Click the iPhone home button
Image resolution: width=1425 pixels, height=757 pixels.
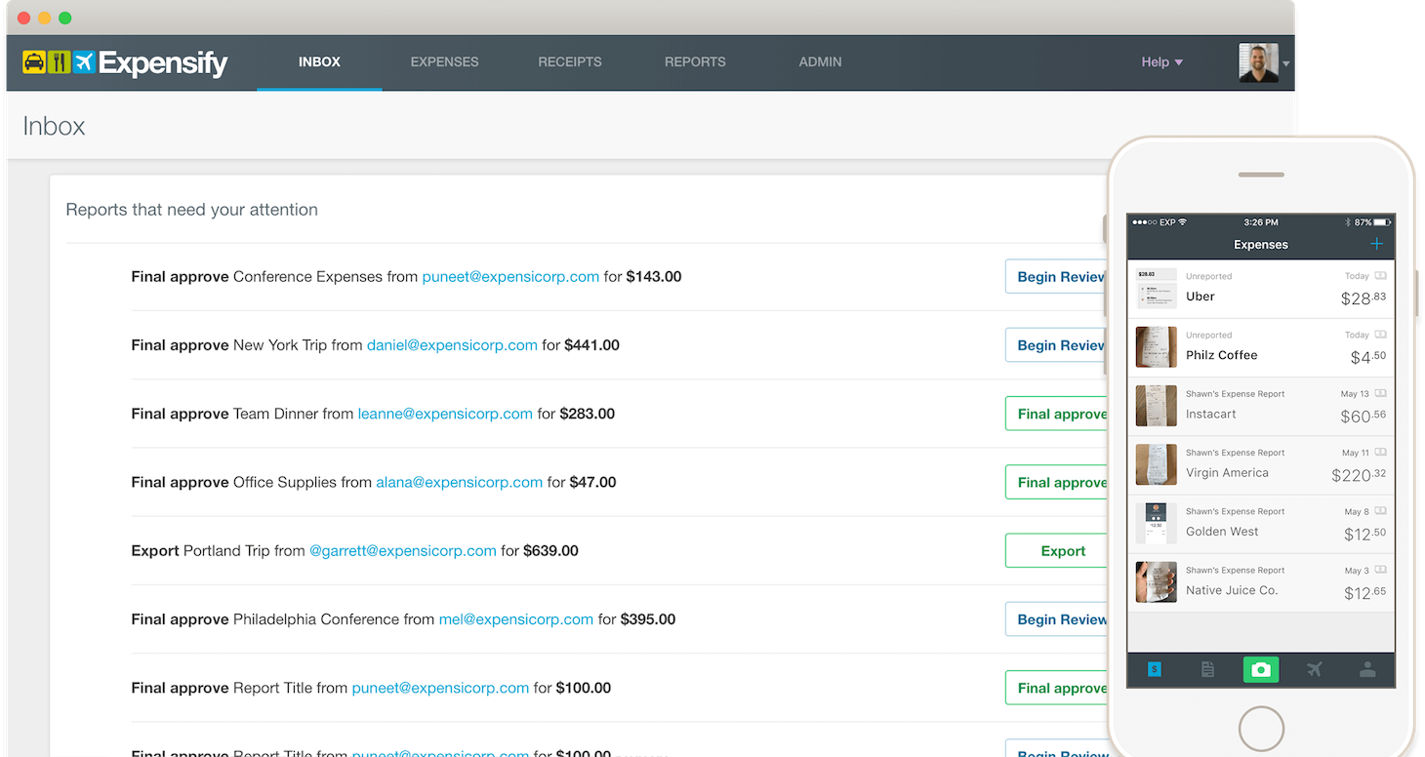tap(1261, 729)
